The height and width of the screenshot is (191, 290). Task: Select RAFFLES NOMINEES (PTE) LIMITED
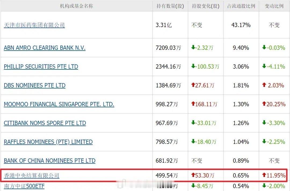point(48,142)
